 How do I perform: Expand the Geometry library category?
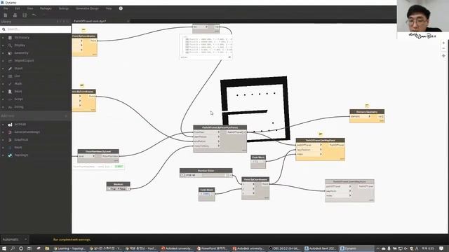[3, 53]
